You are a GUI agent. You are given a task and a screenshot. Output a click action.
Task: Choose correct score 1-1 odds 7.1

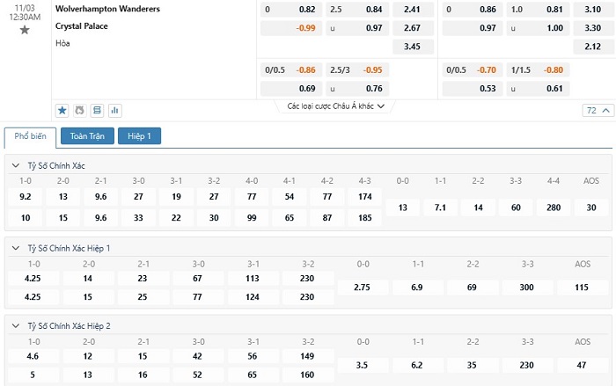tap(440, 208)
